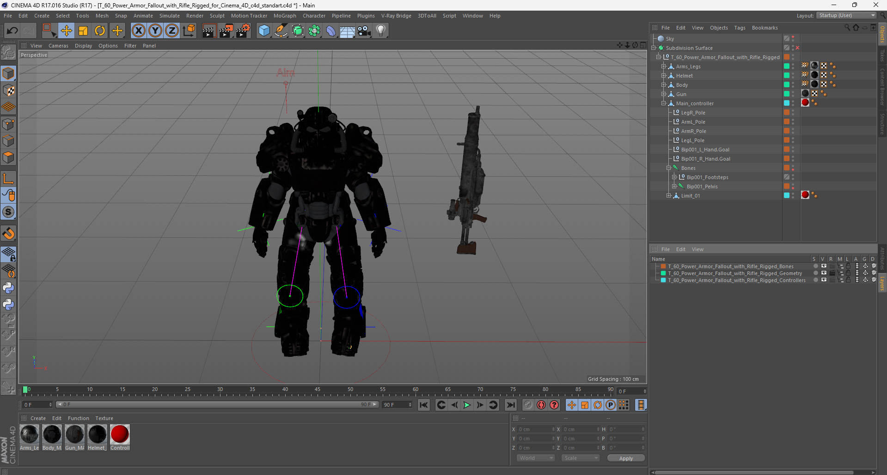
Task: Click frame 45 on the timeline
Action: [x=318, y=391]
